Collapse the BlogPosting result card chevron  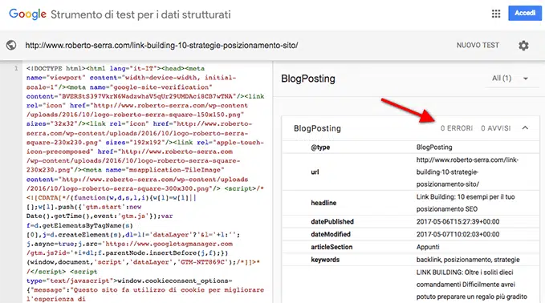click(x=525, y=128)
